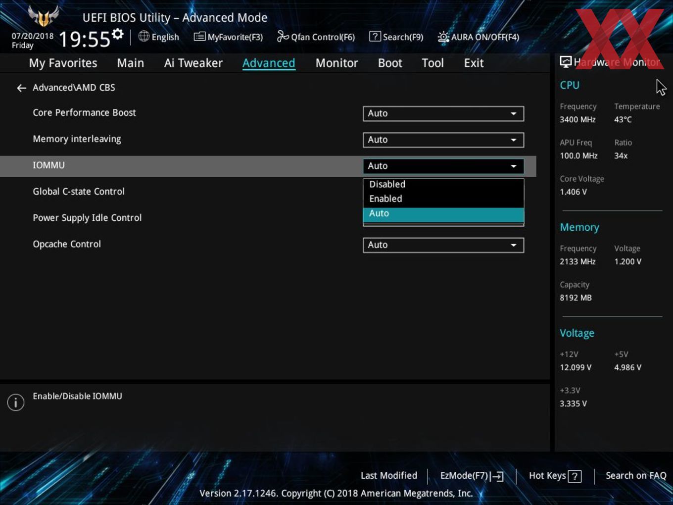Click the MyFavorite(F3) label
The height and width of the screenshot is (505, 673).
[235, 37]
